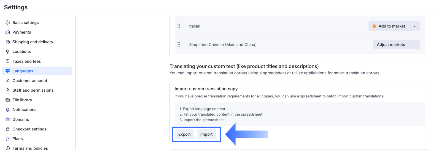Click the Notifications bell icon
The image size is (436, 150).
[8, 110]
